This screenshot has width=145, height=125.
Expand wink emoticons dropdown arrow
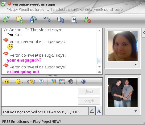pos(23,82)
